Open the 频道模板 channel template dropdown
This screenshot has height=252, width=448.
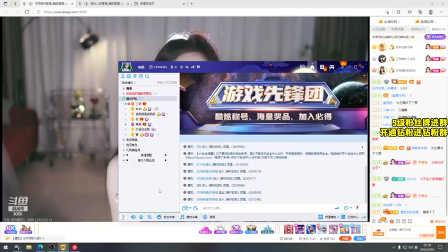tap(329, 217)
